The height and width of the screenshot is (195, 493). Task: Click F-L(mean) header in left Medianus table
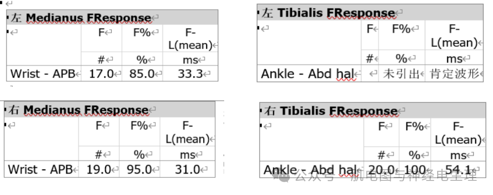[189, 39]
